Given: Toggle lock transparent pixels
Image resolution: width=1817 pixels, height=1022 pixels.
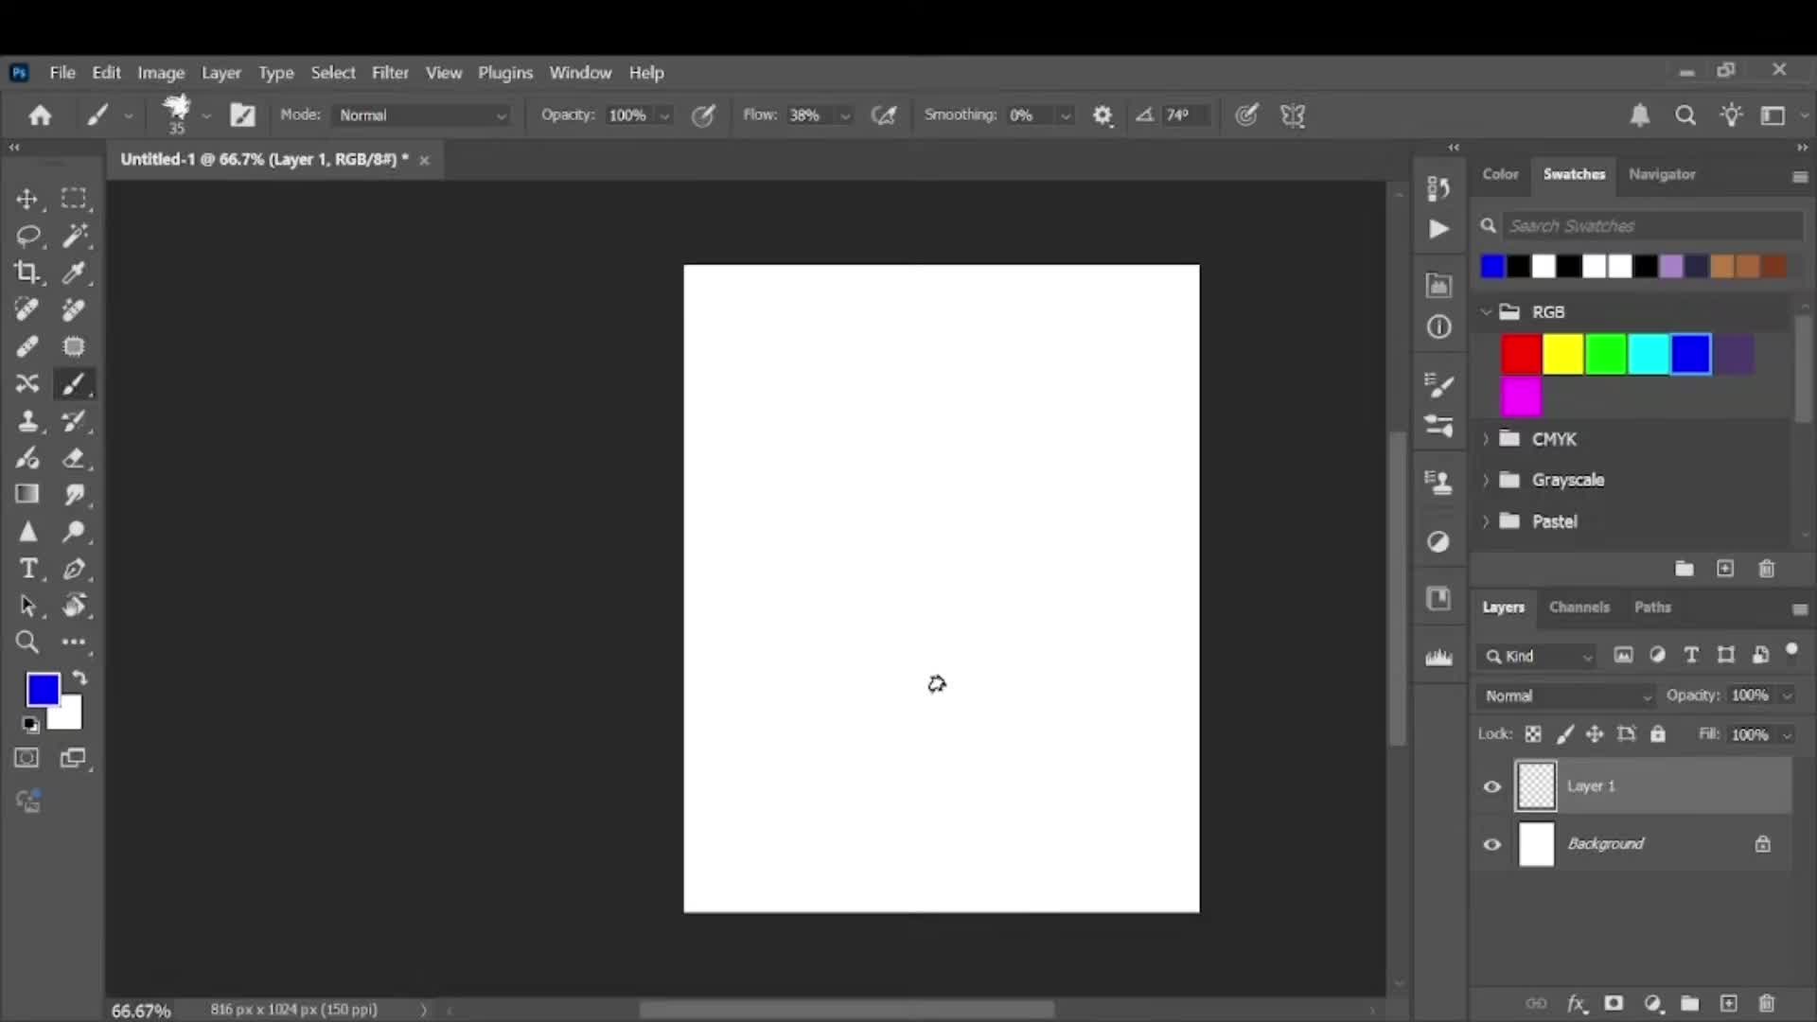Looking at the screenshot, I should pos(1533,734).
